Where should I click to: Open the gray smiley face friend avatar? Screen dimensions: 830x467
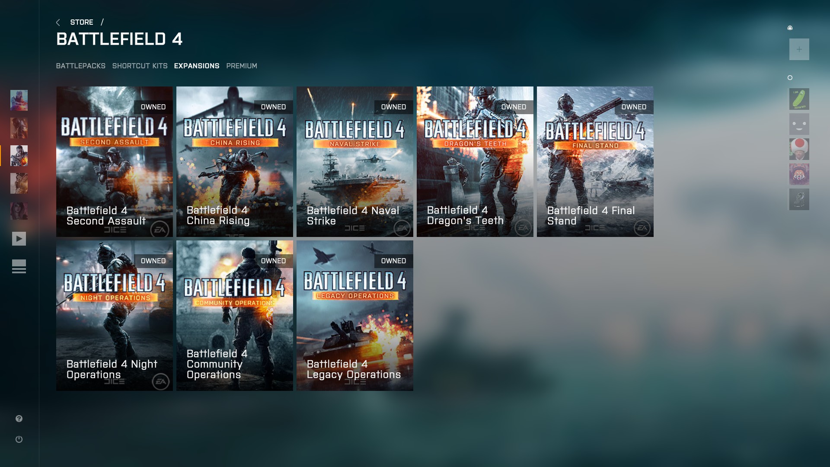(x=799, y=125)
